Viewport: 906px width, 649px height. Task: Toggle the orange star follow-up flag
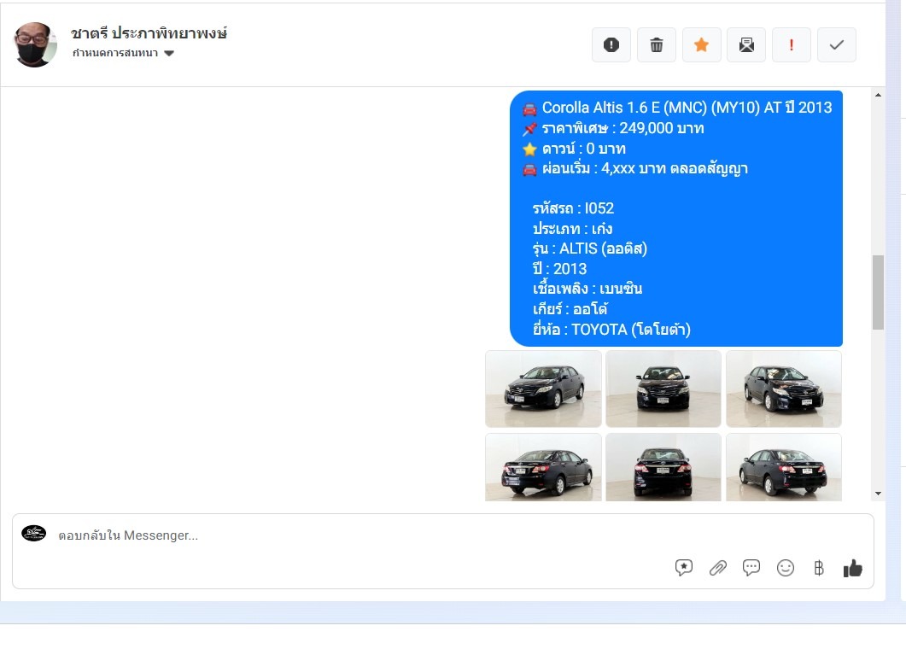(x=701, y=45)
